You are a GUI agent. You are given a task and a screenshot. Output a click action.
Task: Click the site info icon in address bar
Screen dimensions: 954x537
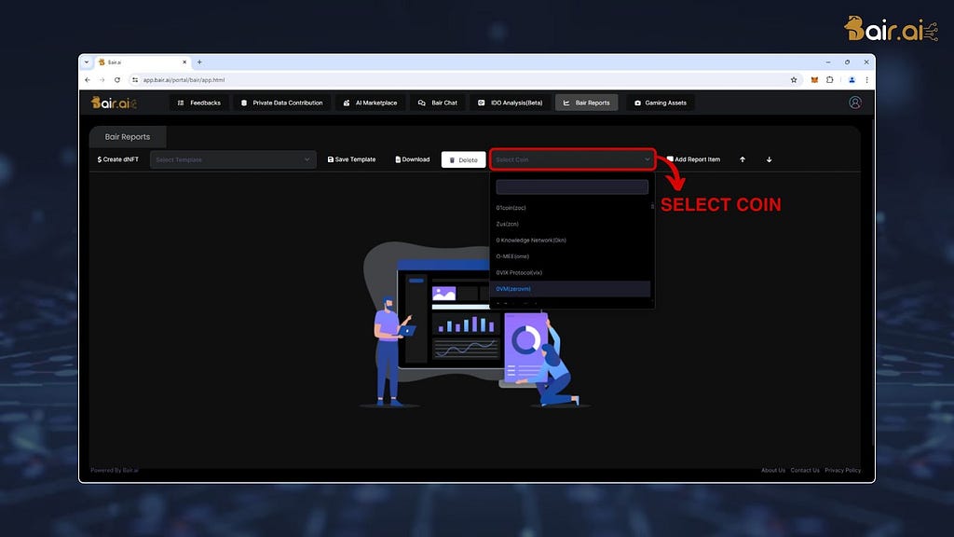(135, 80)
